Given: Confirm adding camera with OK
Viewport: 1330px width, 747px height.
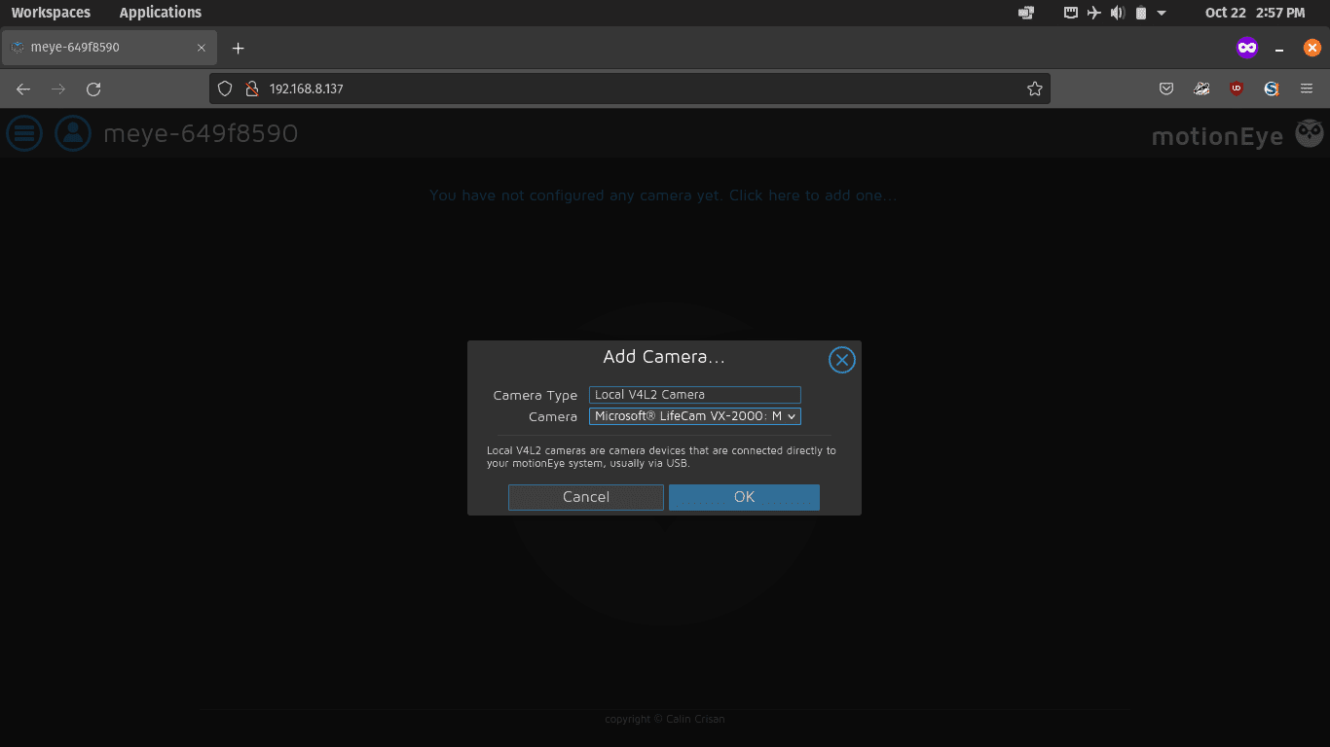Looking at the screenshot, I should pos(744,497).
